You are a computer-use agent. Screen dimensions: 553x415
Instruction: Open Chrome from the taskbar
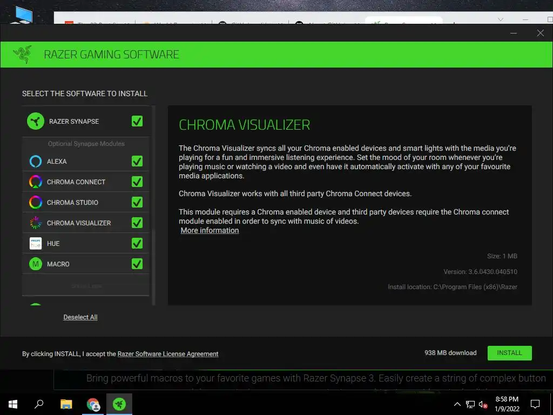coord(93,404)
